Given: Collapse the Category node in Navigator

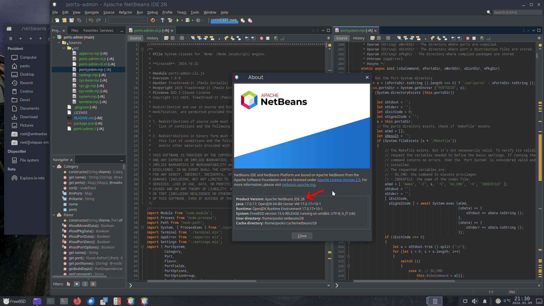Looking at the screenshot, I should [x=54, y=167].
